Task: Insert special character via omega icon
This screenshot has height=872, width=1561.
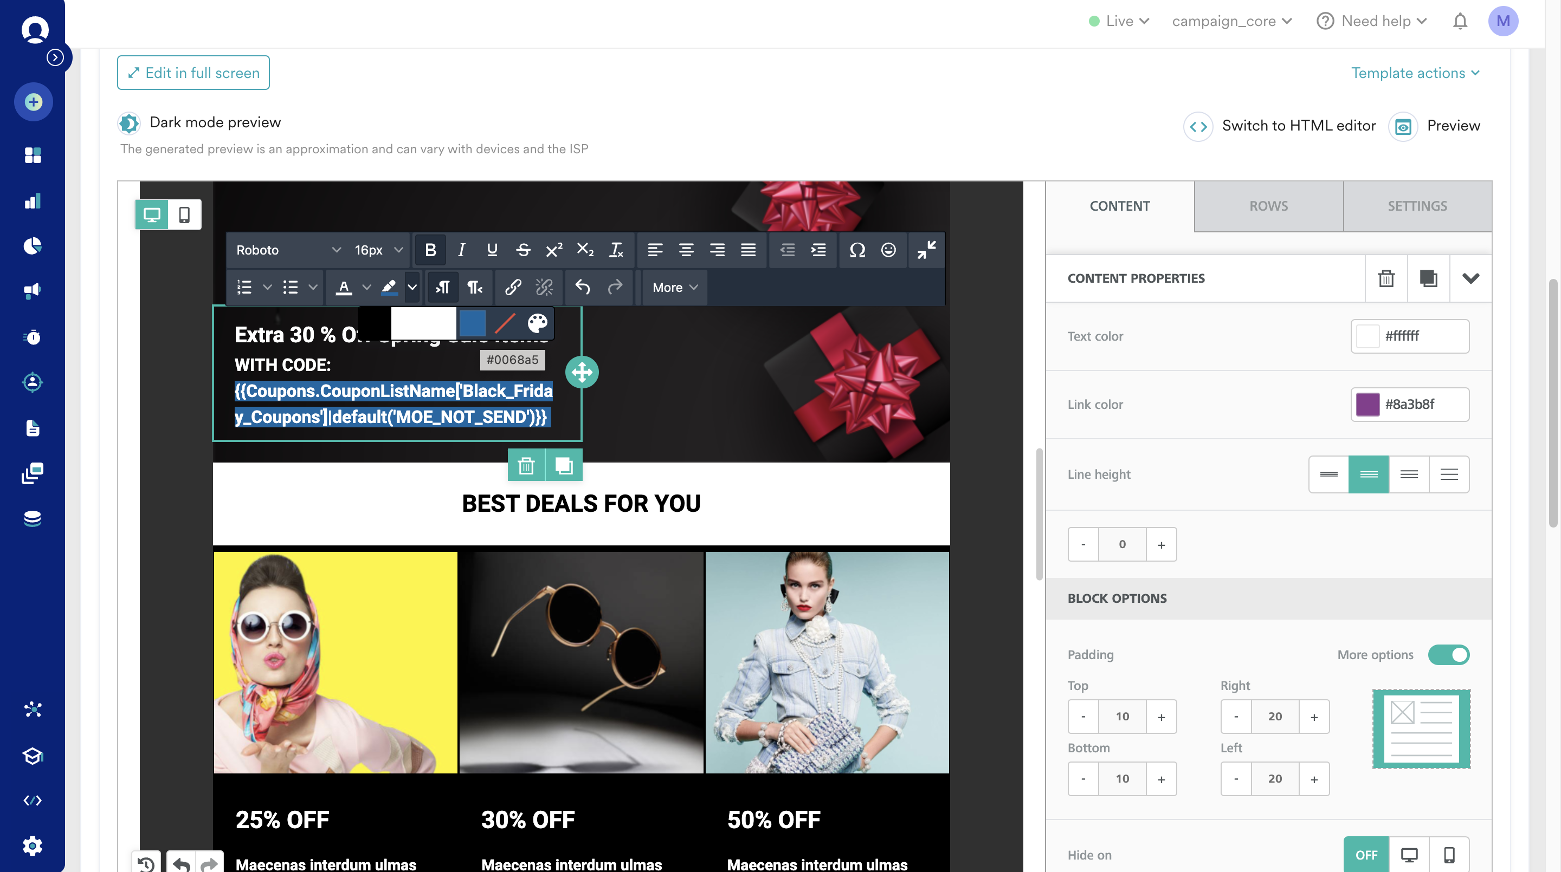Action: click(x=857, y=250)
